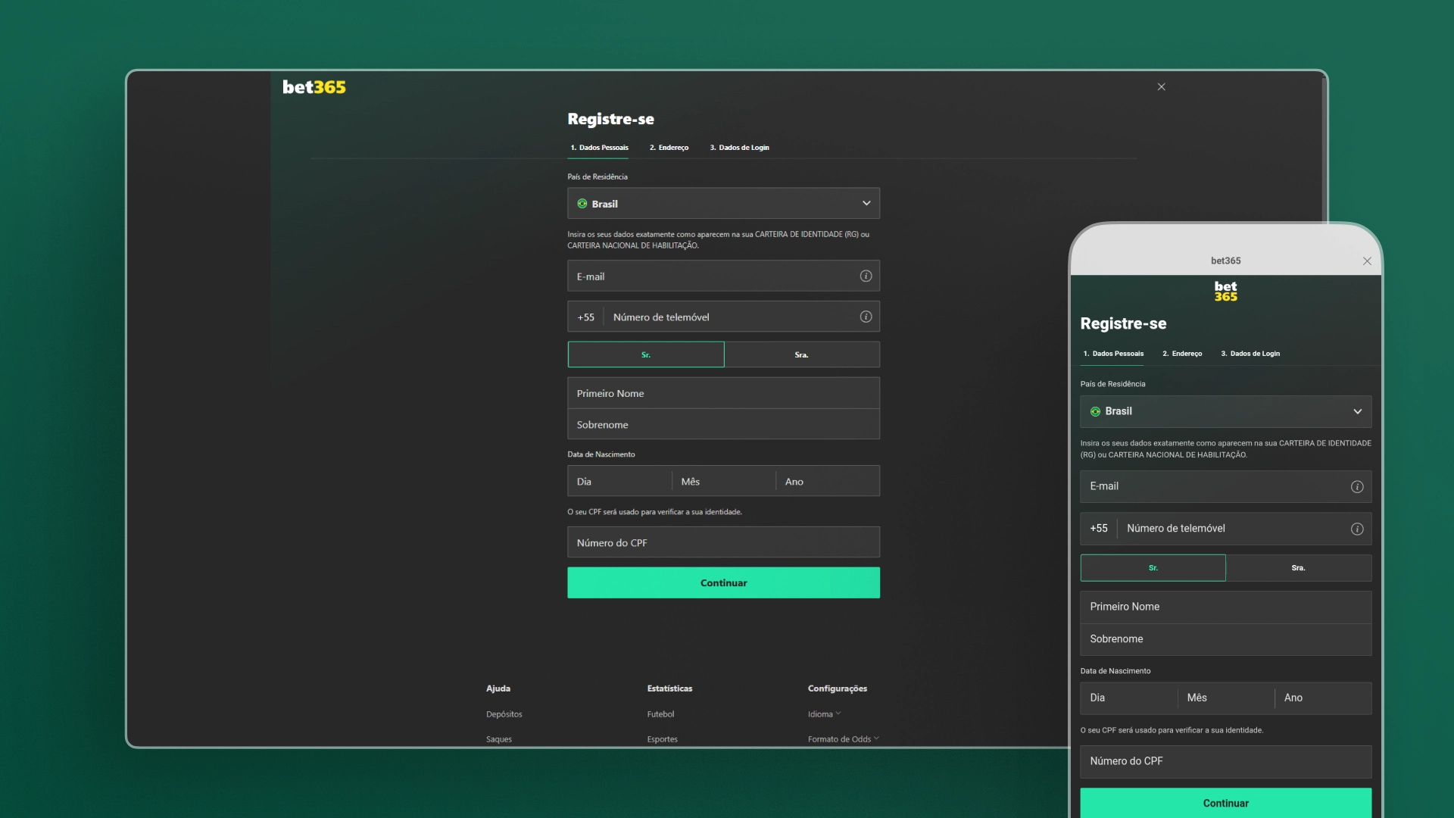The height and width of the screenshot is (818, 1454).
Task: Select Sr. title option in mobile form
Action: click(x=1153, y=568)
